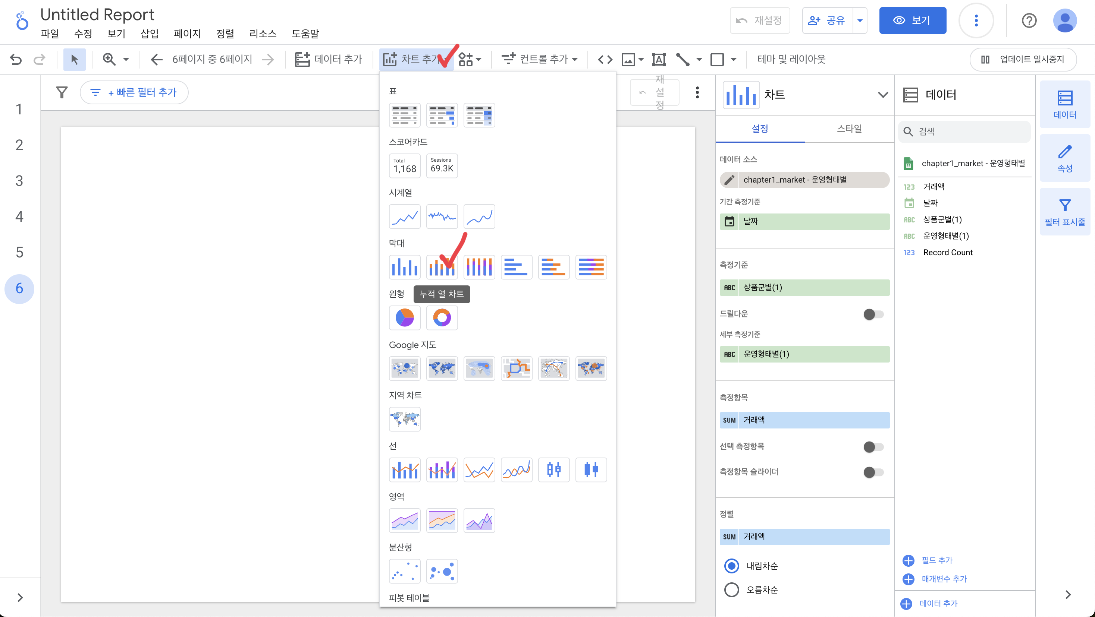This screenshot has height=617, width=1095.
Task: Switch to the 스타일 tab
Action: point(849,129)
